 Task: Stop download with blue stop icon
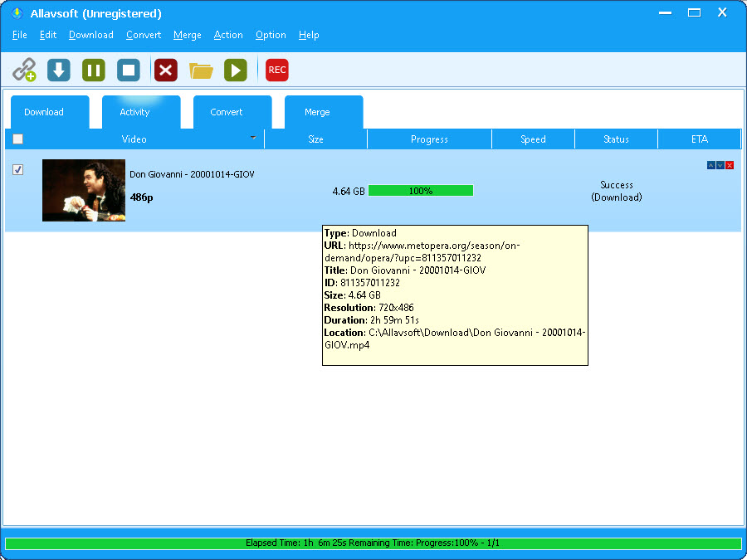click(129, 70)
